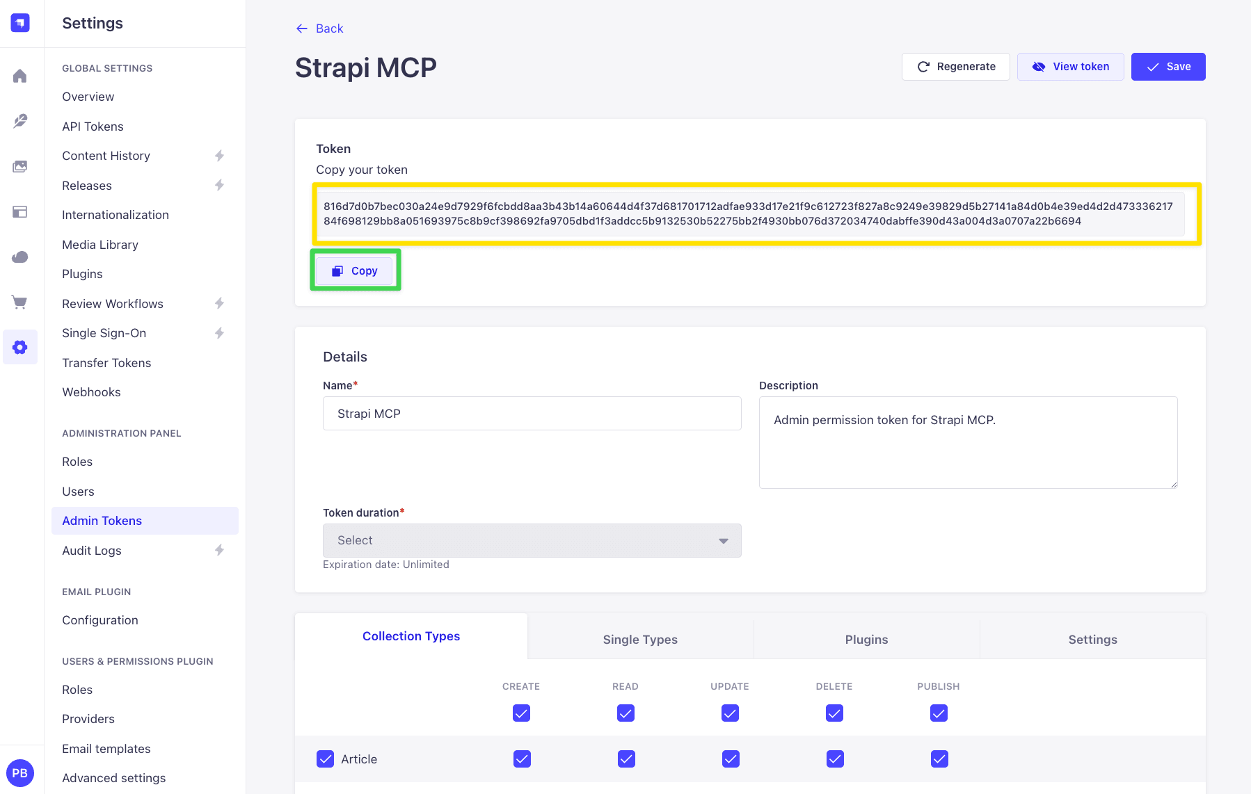Click the back arrow icon
This screenshot has height=794, width=1251.
302,29
